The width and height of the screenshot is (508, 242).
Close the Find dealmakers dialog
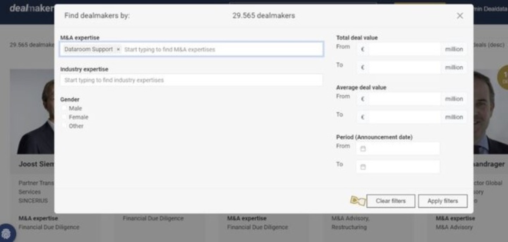[x=460, y=16]
